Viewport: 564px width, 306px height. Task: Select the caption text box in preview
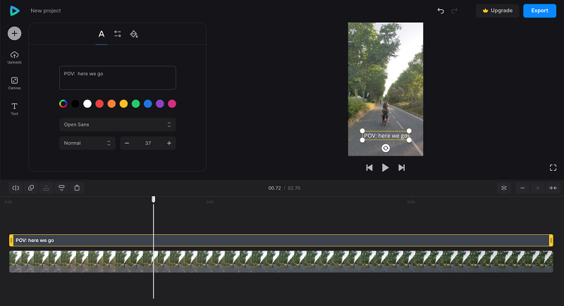(x=386, y=136)
